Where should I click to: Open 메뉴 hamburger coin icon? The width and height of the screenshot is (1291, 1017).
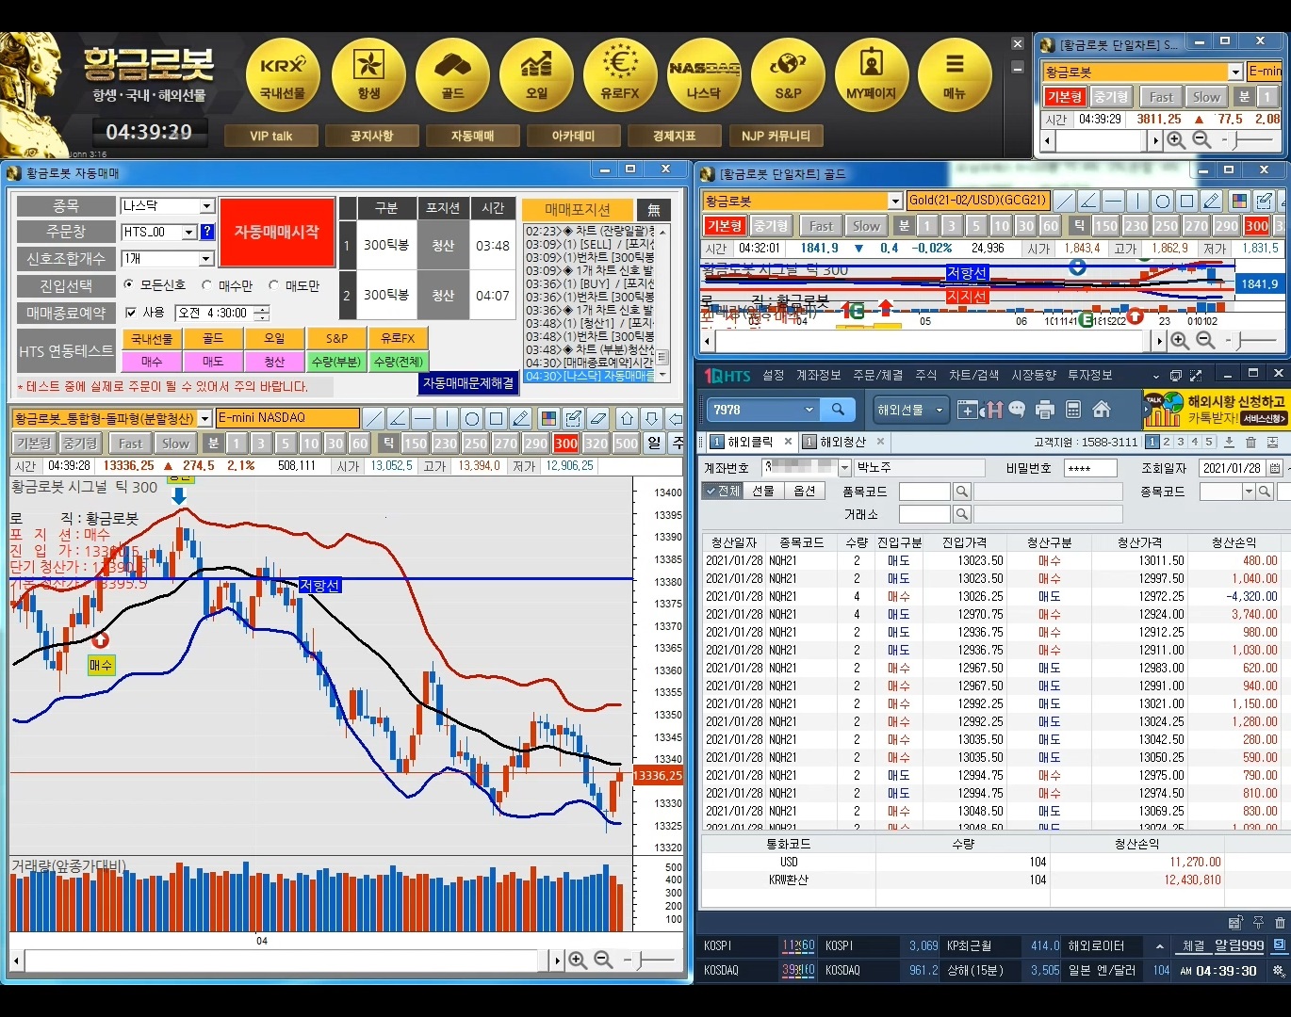click(x=955, y=75)
